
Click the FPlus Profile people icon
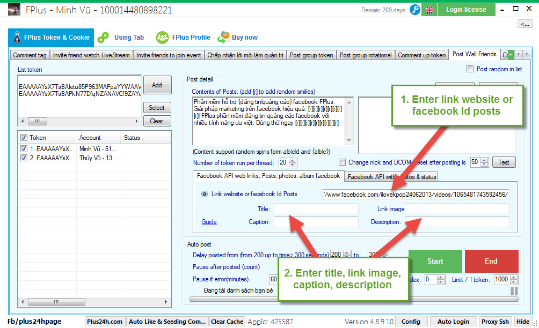[162, 38]
